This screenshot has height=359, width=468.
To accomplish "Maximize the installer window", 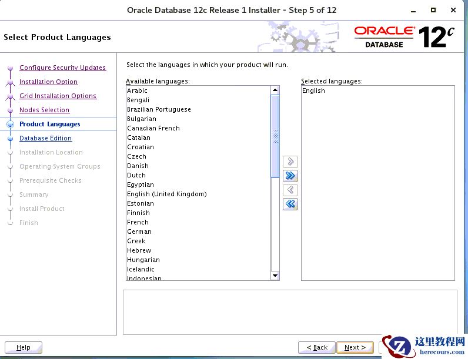I will click(x=433, y=10).
